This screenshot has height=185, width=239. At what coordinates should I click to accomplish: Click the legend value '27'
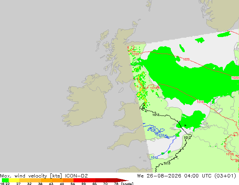18,184
